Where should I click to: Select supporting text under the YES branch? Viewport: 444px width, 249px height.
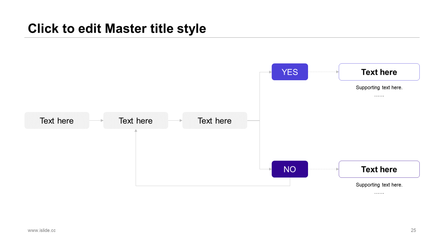[379, 91]
